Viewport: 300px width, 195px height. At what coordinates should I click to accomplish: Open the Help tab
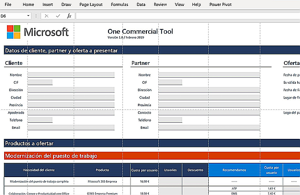[196, 5]
